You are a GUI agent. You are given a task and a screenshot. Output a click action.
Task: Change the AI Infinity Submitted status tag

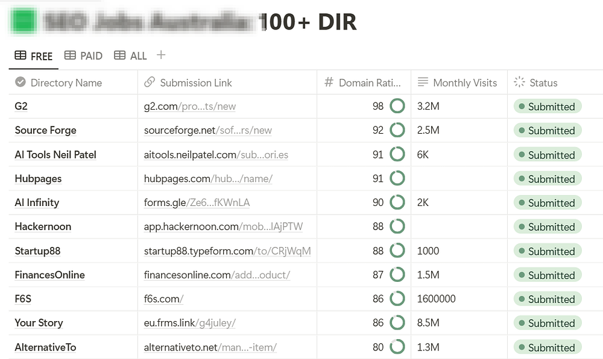click(548, 203)
